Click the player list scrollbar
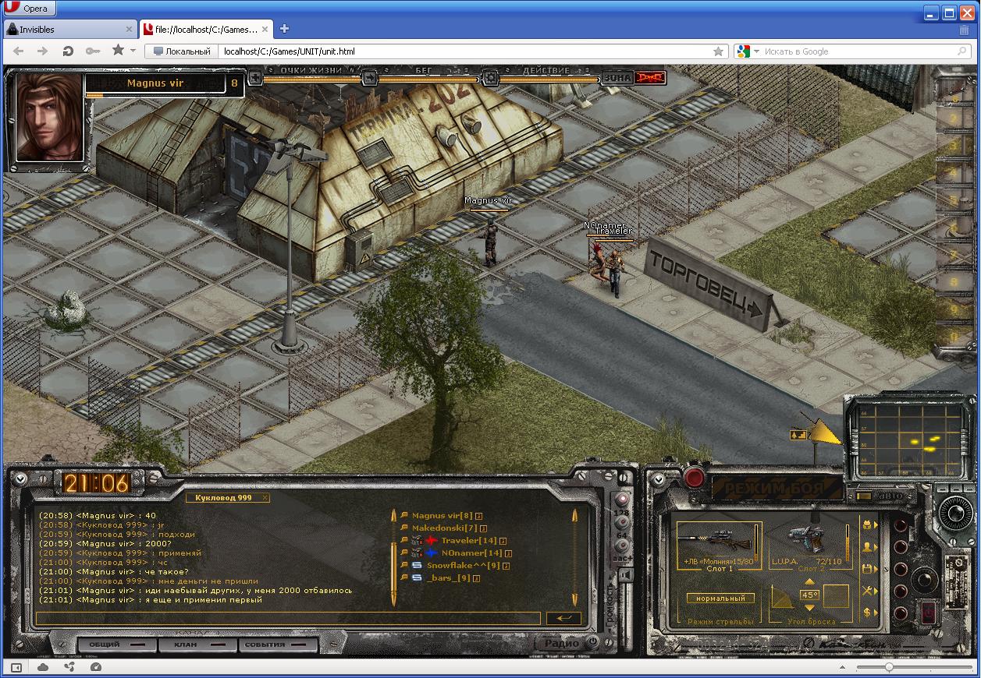Screen dimensions: 981x678 click(x=575, y=556)
